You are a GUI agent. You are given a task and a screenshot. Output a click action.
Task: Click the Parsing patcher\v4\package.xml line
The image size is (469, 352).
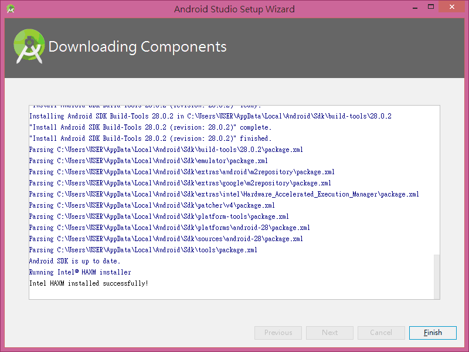(152, 205)
